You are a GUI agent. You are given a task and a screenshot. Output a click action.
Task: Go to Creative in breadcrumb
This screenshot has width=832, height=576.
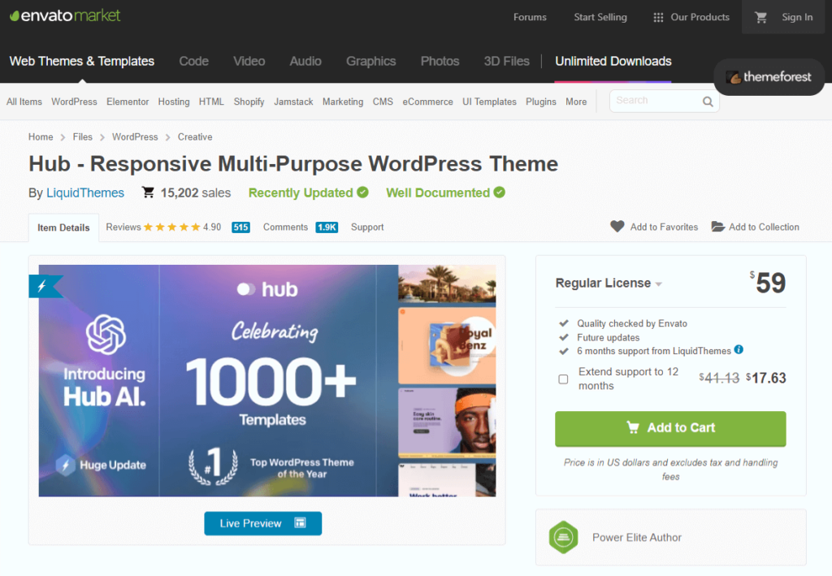(195, 136)
